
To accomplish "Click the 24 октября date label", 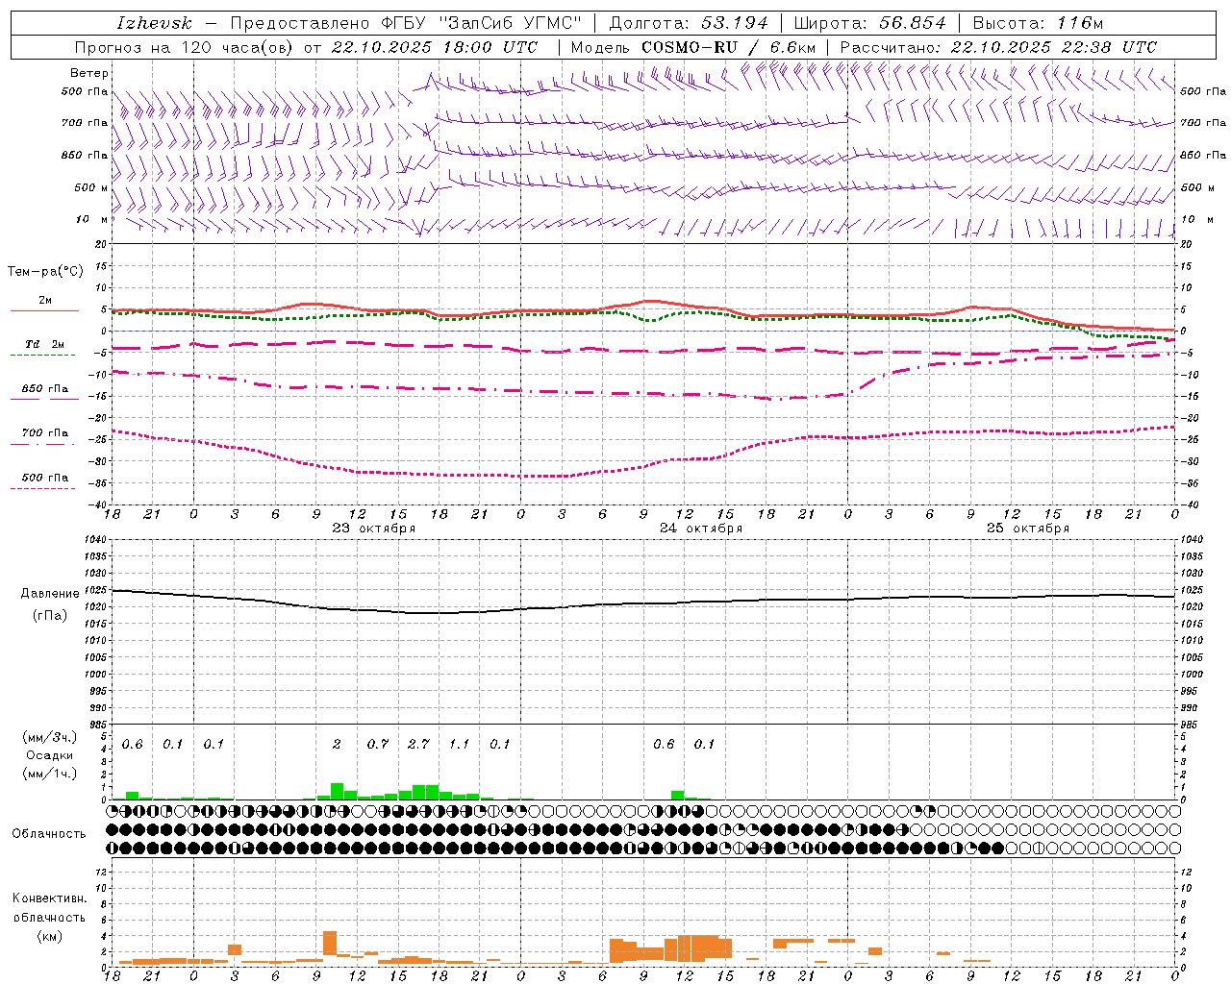I will click(701, 529).
